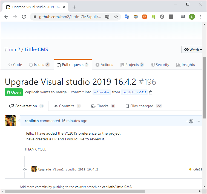Screen dimensions: 207x194
Task: Click the #196 pull request number
Action: 148,82
